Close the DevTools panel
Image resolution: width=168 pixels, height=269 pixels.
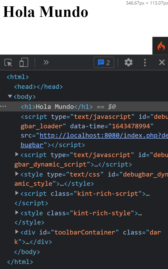pos(162,62)
